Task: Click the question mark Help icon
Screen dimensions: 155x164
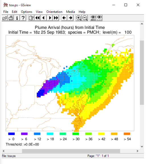Action: click(23, 18)
